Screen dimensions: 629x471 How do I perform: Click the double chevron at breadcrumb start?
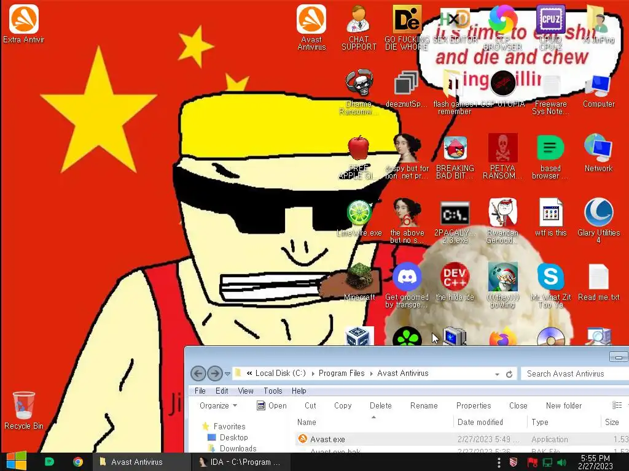click(x=249, y=373)
